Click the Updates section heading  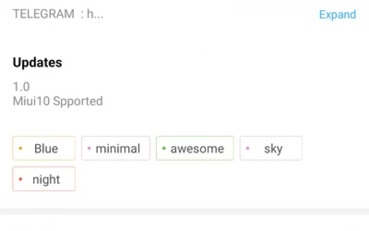(37, 62)
